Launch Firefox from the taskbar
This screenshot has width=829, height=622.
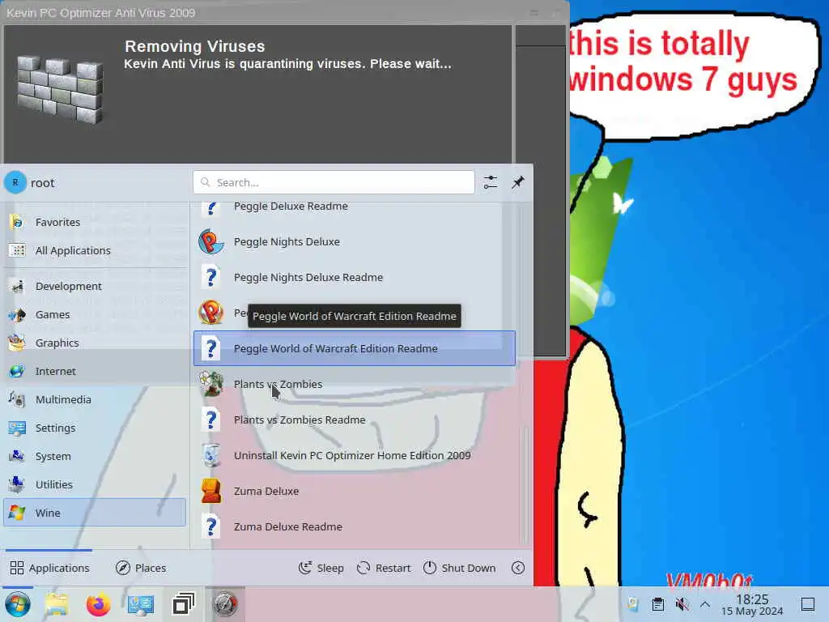tap(98, 604)
